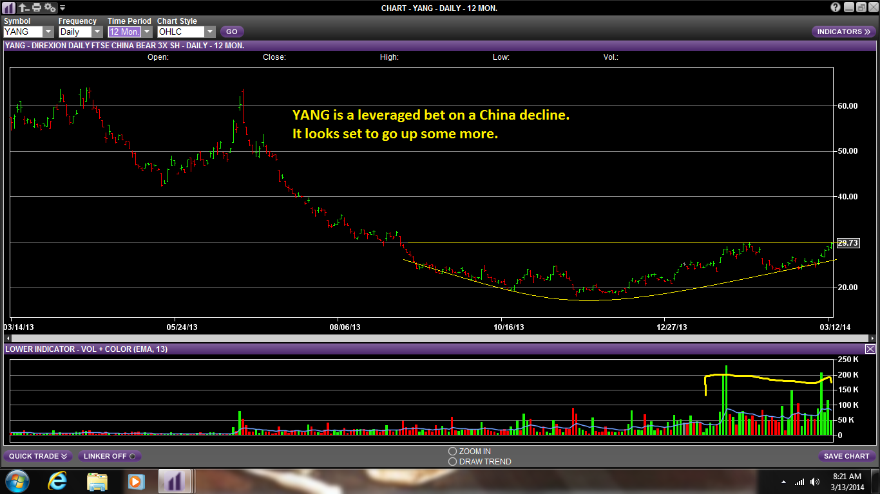Click the GO button

(232, 32)
